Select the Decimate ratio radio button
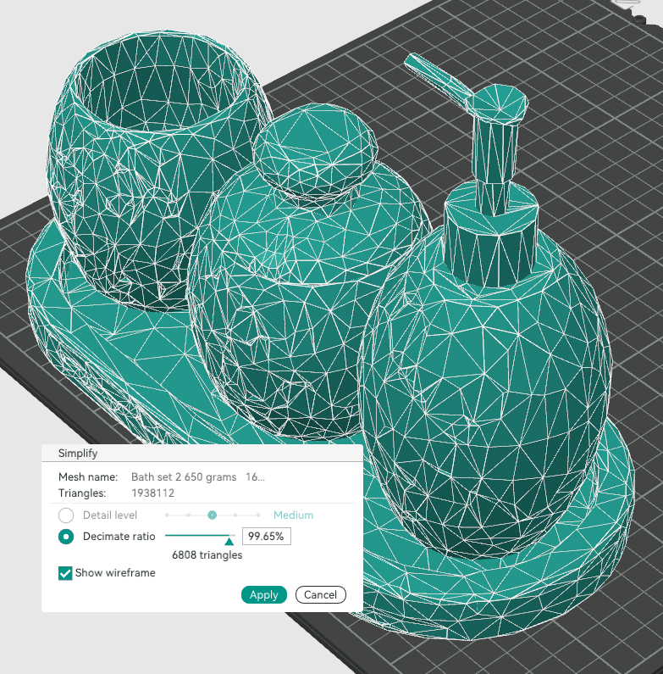 [66, 537]
